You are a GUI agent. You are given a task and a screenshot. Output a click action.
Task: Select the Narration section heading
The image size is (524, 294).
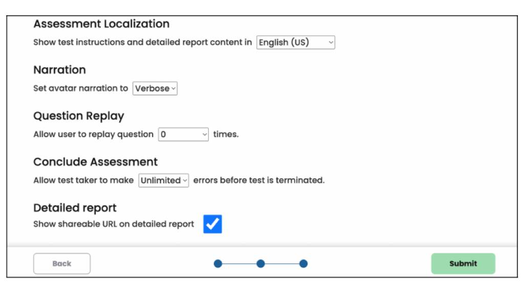[x=59, y=70]
